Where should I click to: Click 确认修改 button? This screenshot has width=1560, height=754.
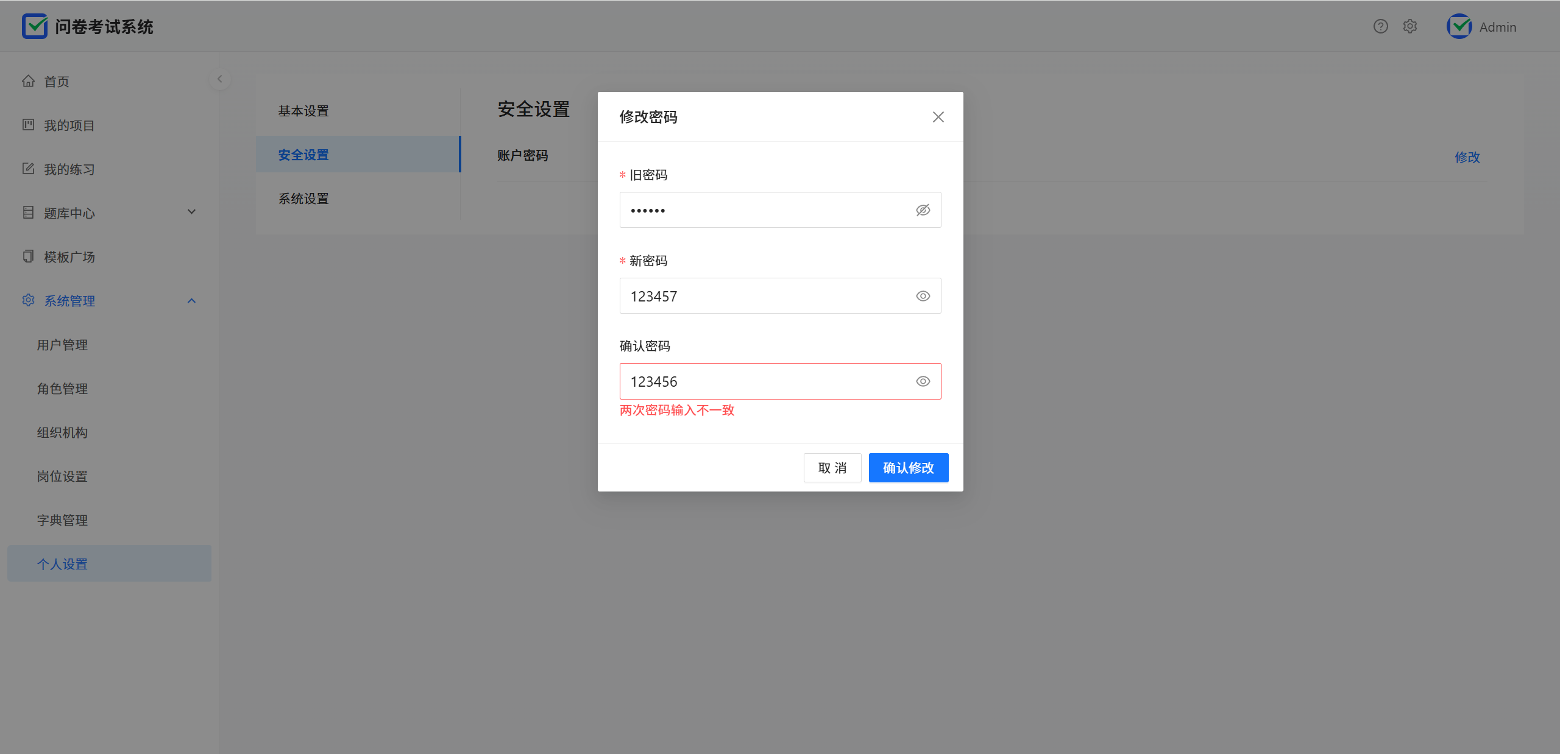click(909, 468)
